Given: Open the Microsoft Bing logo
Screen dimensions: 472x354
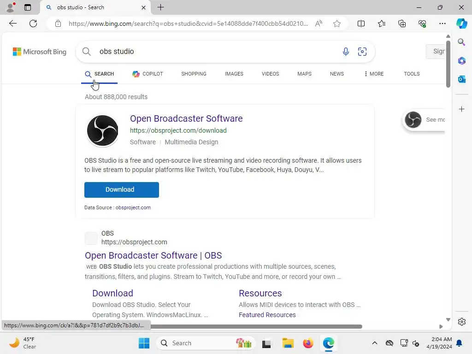Looking at the screenshot, I should click(x=40, y=52).
